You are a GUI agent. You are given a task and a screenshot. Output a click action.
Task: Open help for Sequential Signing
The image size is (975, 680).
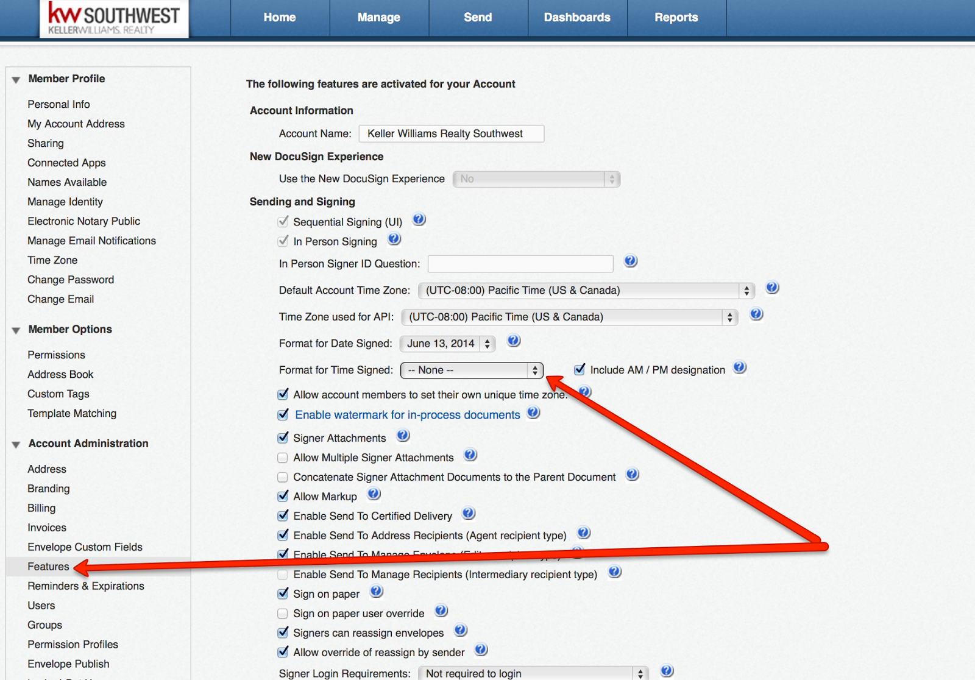coord(419,220)
